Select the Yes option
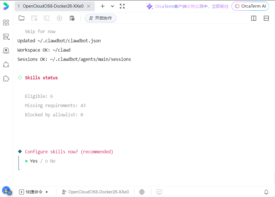Image resolution: width=275 pixels, height=197 pixels. tap(31, 161)
